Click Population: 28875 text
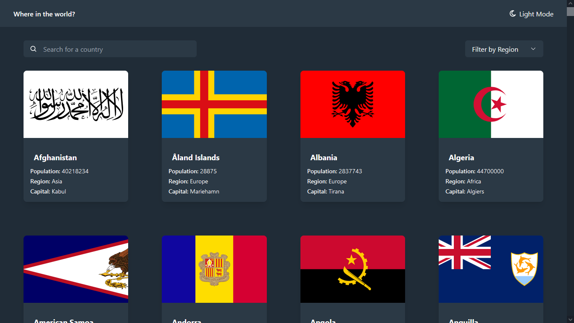Image resolution: width=574 pixels, height=323 pixels. (x=192, y=171)
